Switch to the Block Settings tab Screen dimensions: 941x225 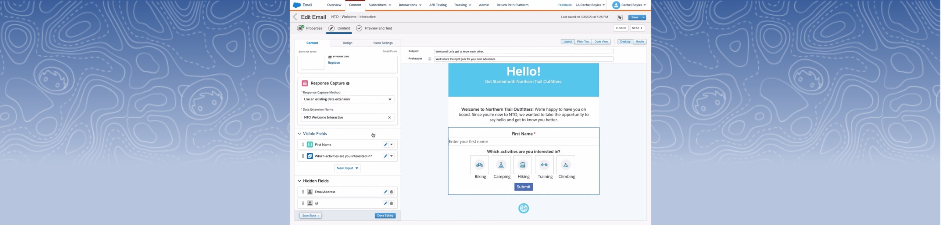[x=383, y=43]
